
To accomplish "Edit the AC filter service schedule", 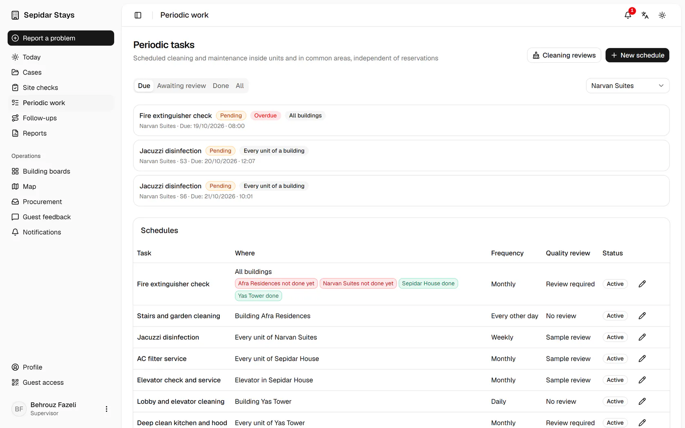I will 642,358.
